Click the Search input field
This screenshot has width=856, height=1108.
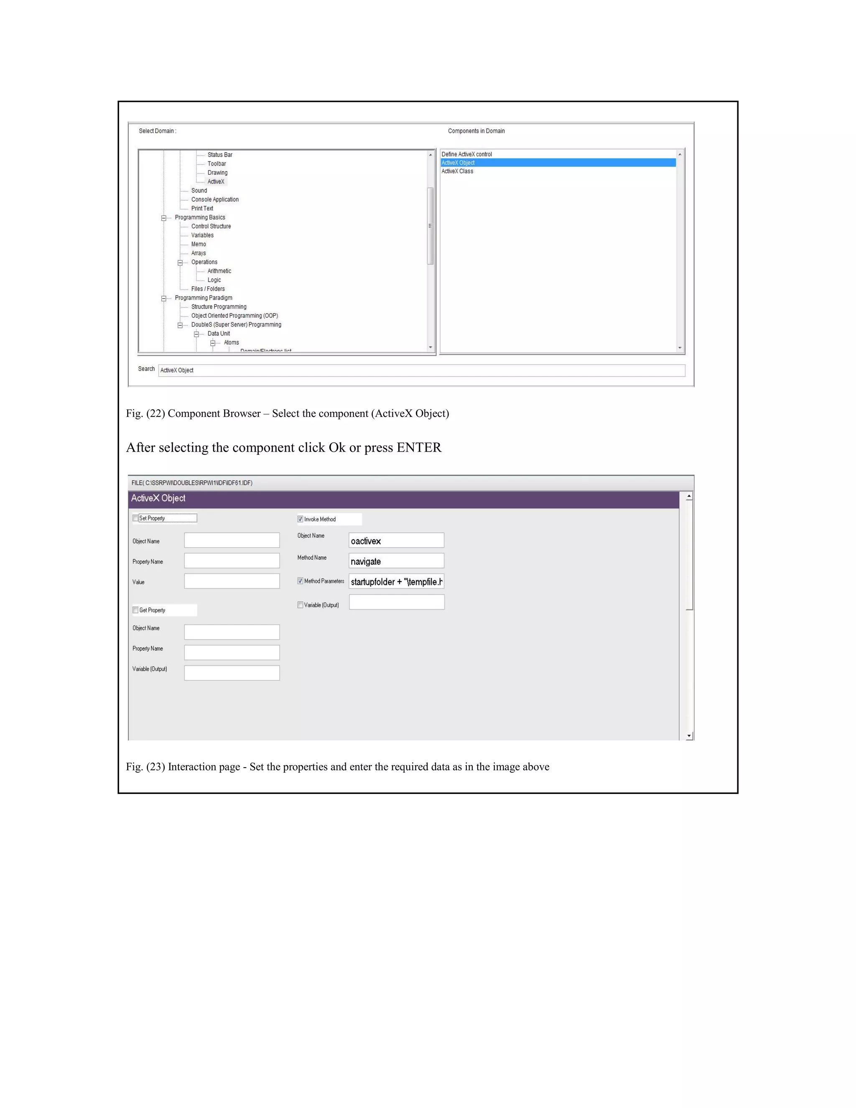pos(421,370)
